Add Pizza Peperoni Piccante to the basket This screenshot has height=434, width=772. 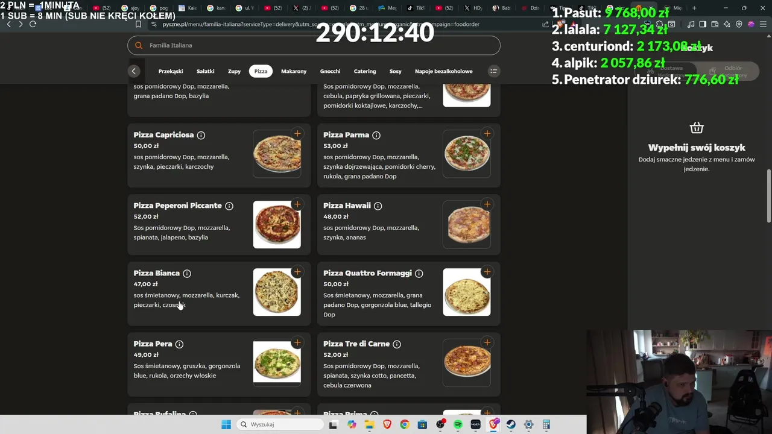(297, 204)
